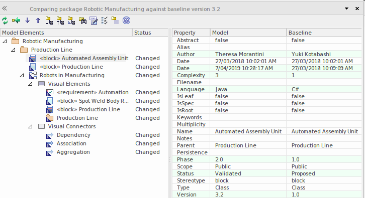Image resolution: width=365 pixels, height=198 pixels.
Task: Select the «requirement» Automation element
Action: point(93,92)
